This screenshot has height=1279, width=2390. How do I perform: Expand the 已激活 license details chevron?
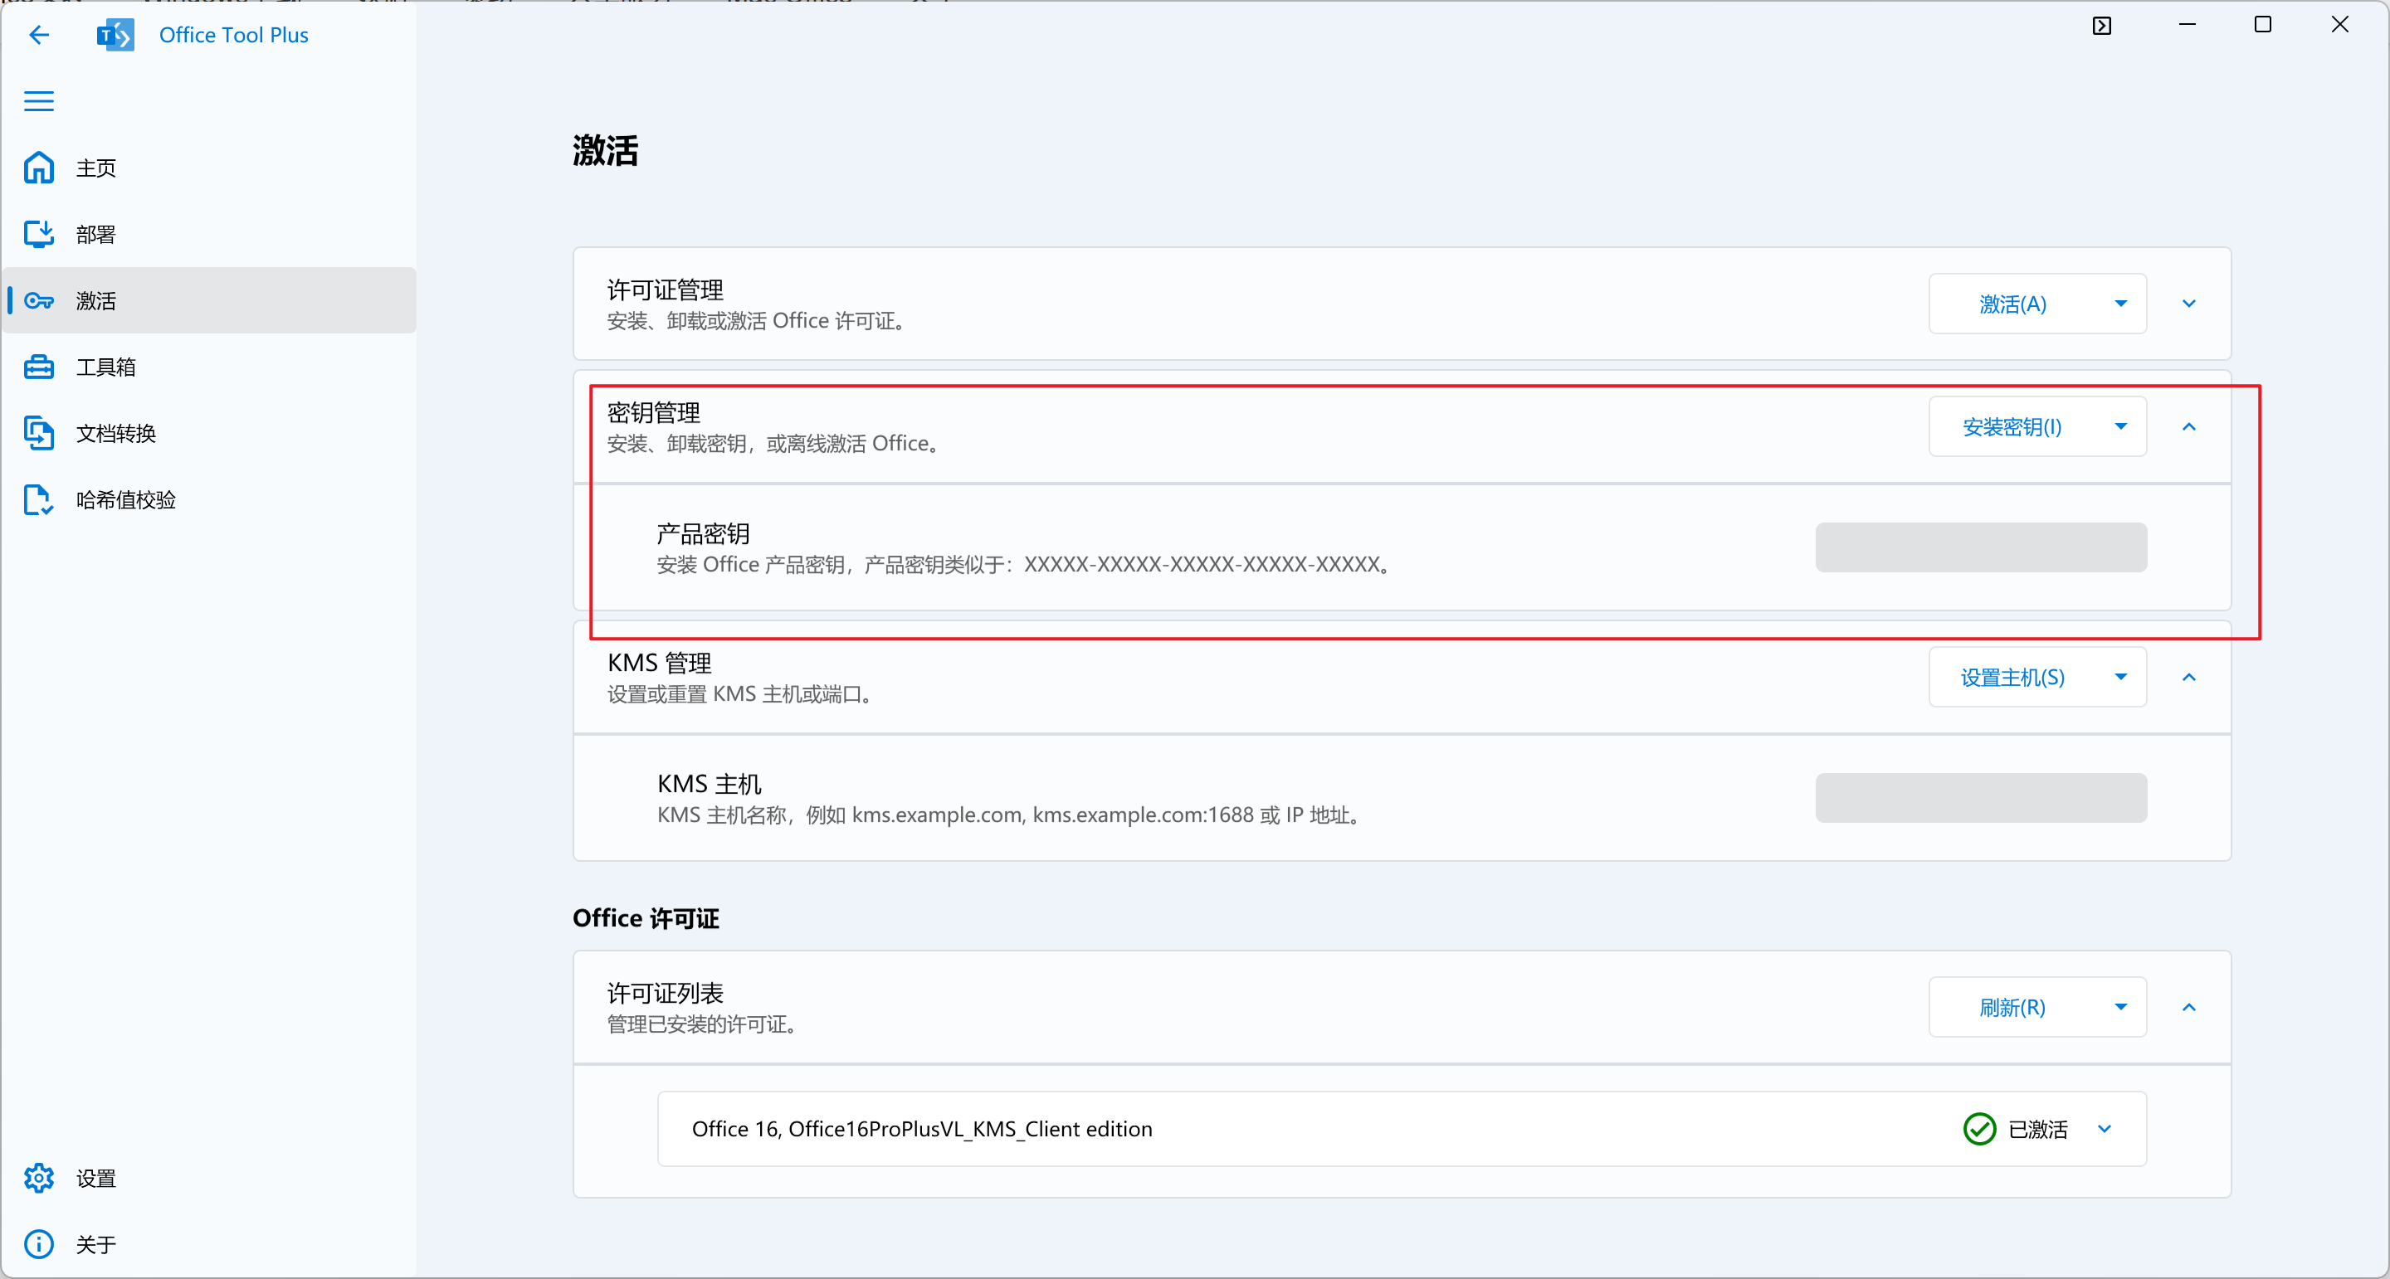pyautogui.click(x=2105, y=1129)
